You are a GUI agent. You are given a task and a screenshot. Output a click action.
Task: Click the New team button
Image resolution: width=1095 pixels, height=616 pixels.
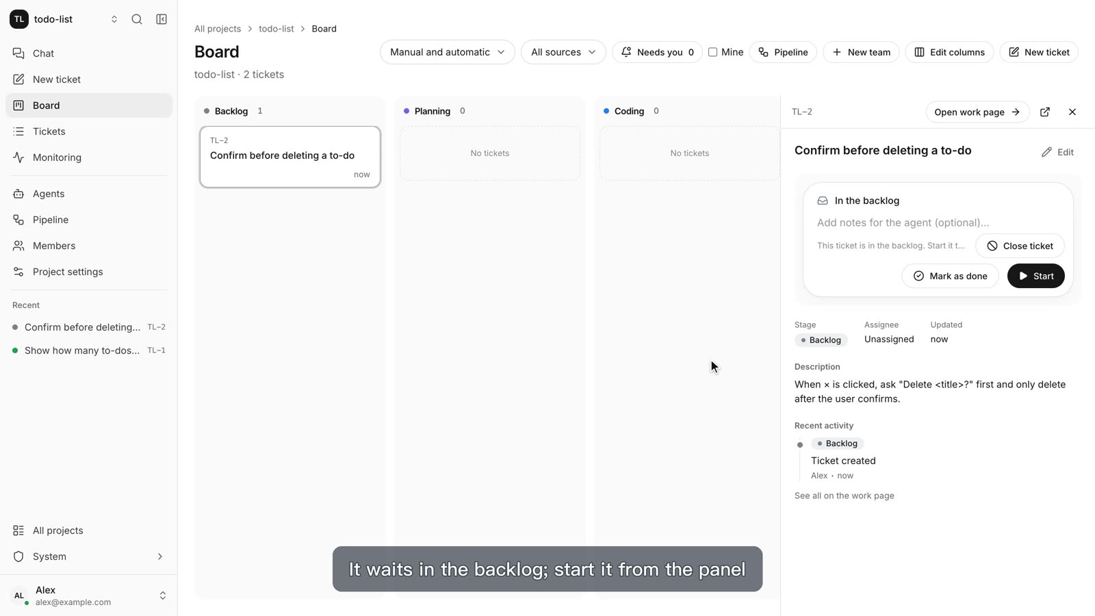(861, 52)
